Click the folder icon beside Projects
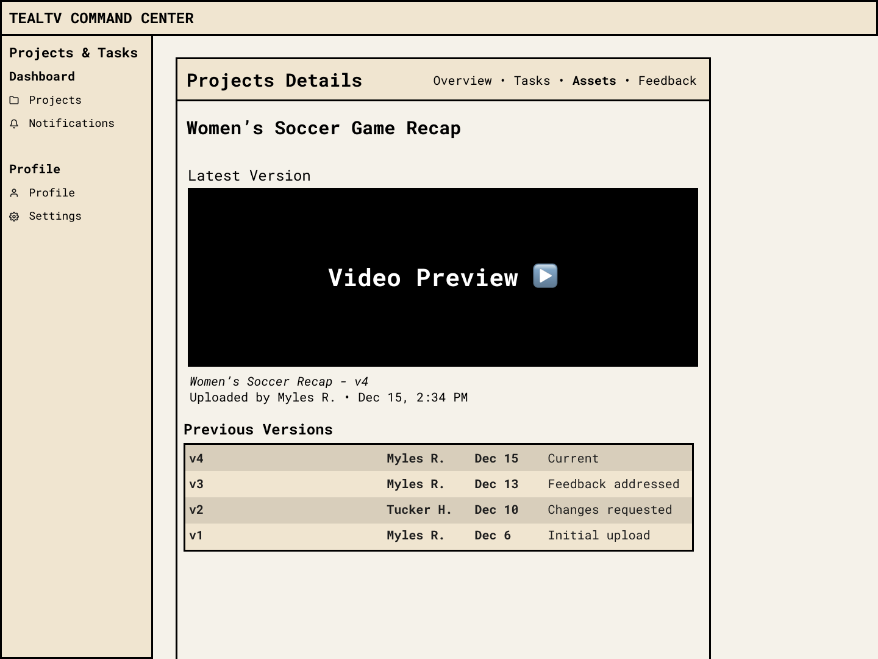 [14, 100]
